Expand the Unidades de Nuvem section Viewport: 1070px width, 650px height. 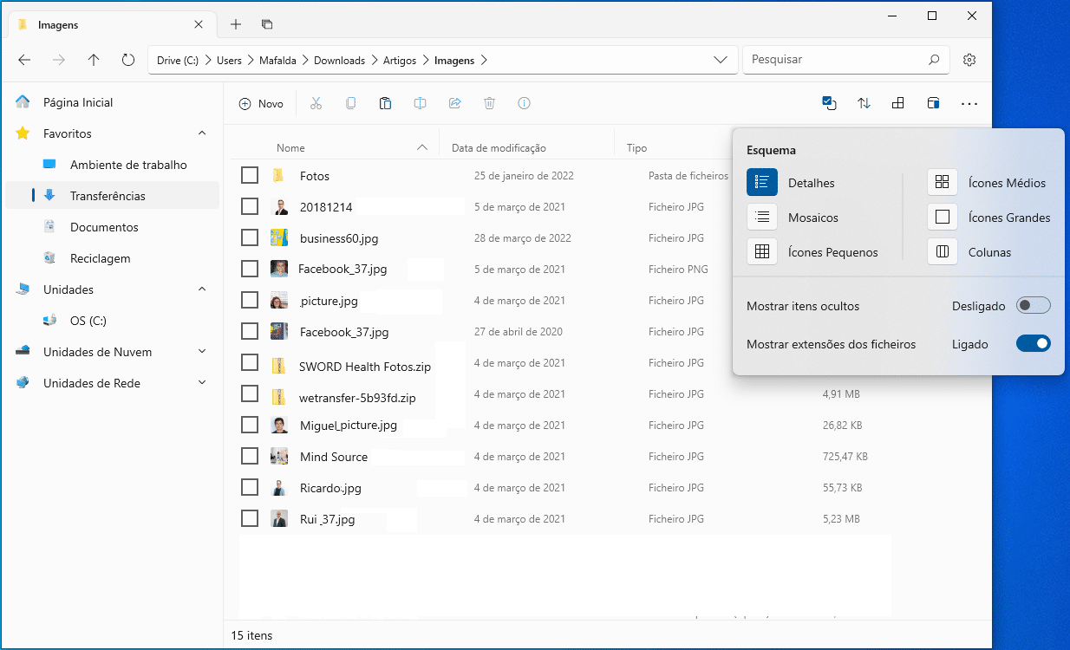click(202, 352)
